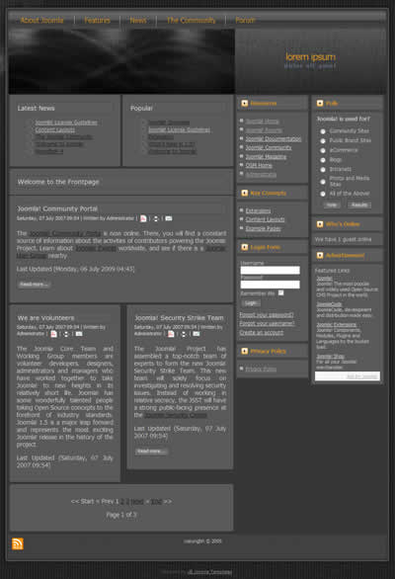Toggle the Remember Me checkbox
The height and width of the screenshot is (579, 395).
click(280, 292)
